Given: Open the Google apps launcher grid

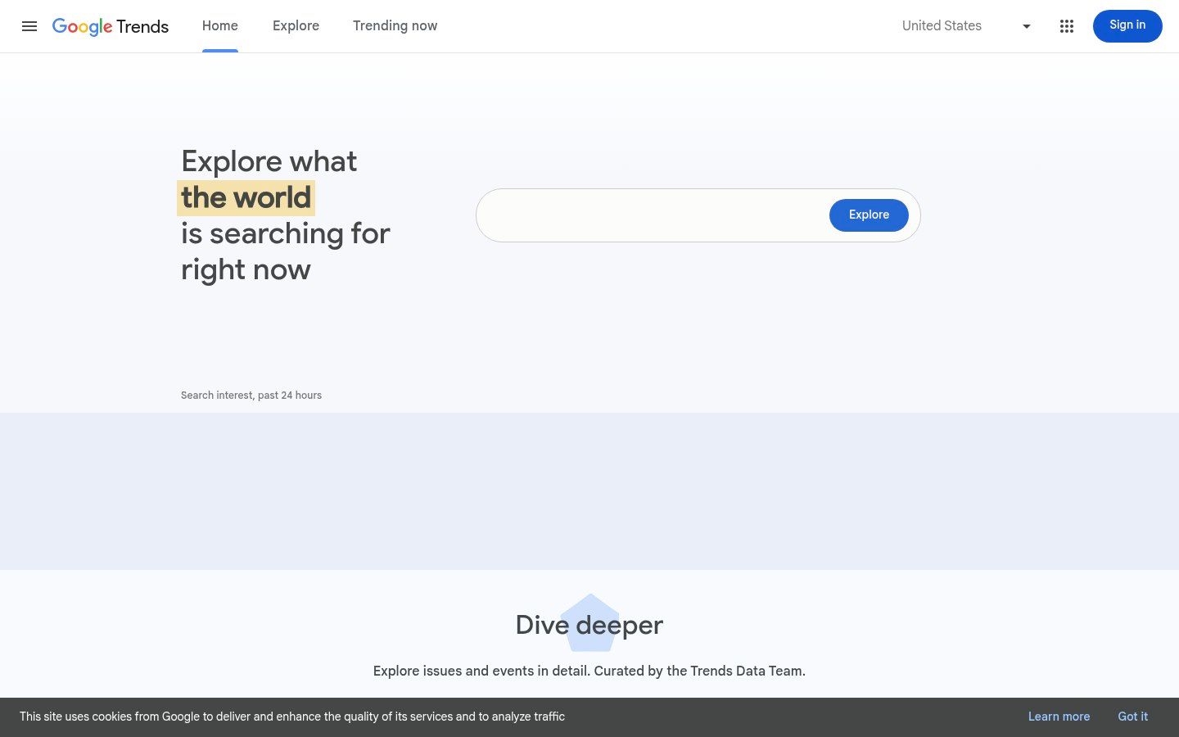Looking at the screenshot, I should pyautogui.click(x=1066, y=25).
